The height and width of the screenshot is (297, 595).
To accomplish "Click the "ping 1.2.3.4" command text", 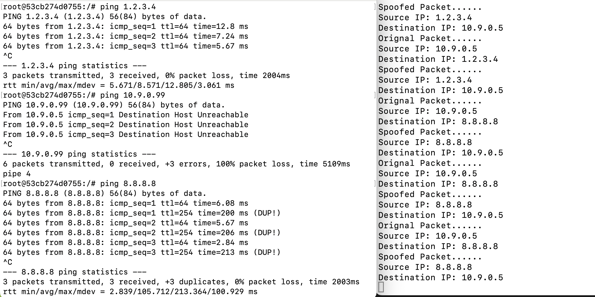I will tap(128, 7).
